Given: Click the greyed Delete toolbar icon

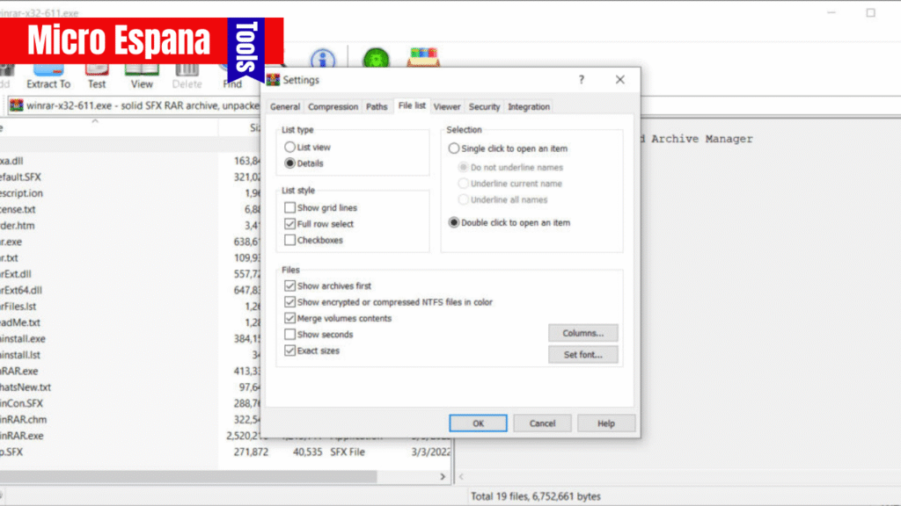Looking at the screenshot, I should [x=187, y=70].
